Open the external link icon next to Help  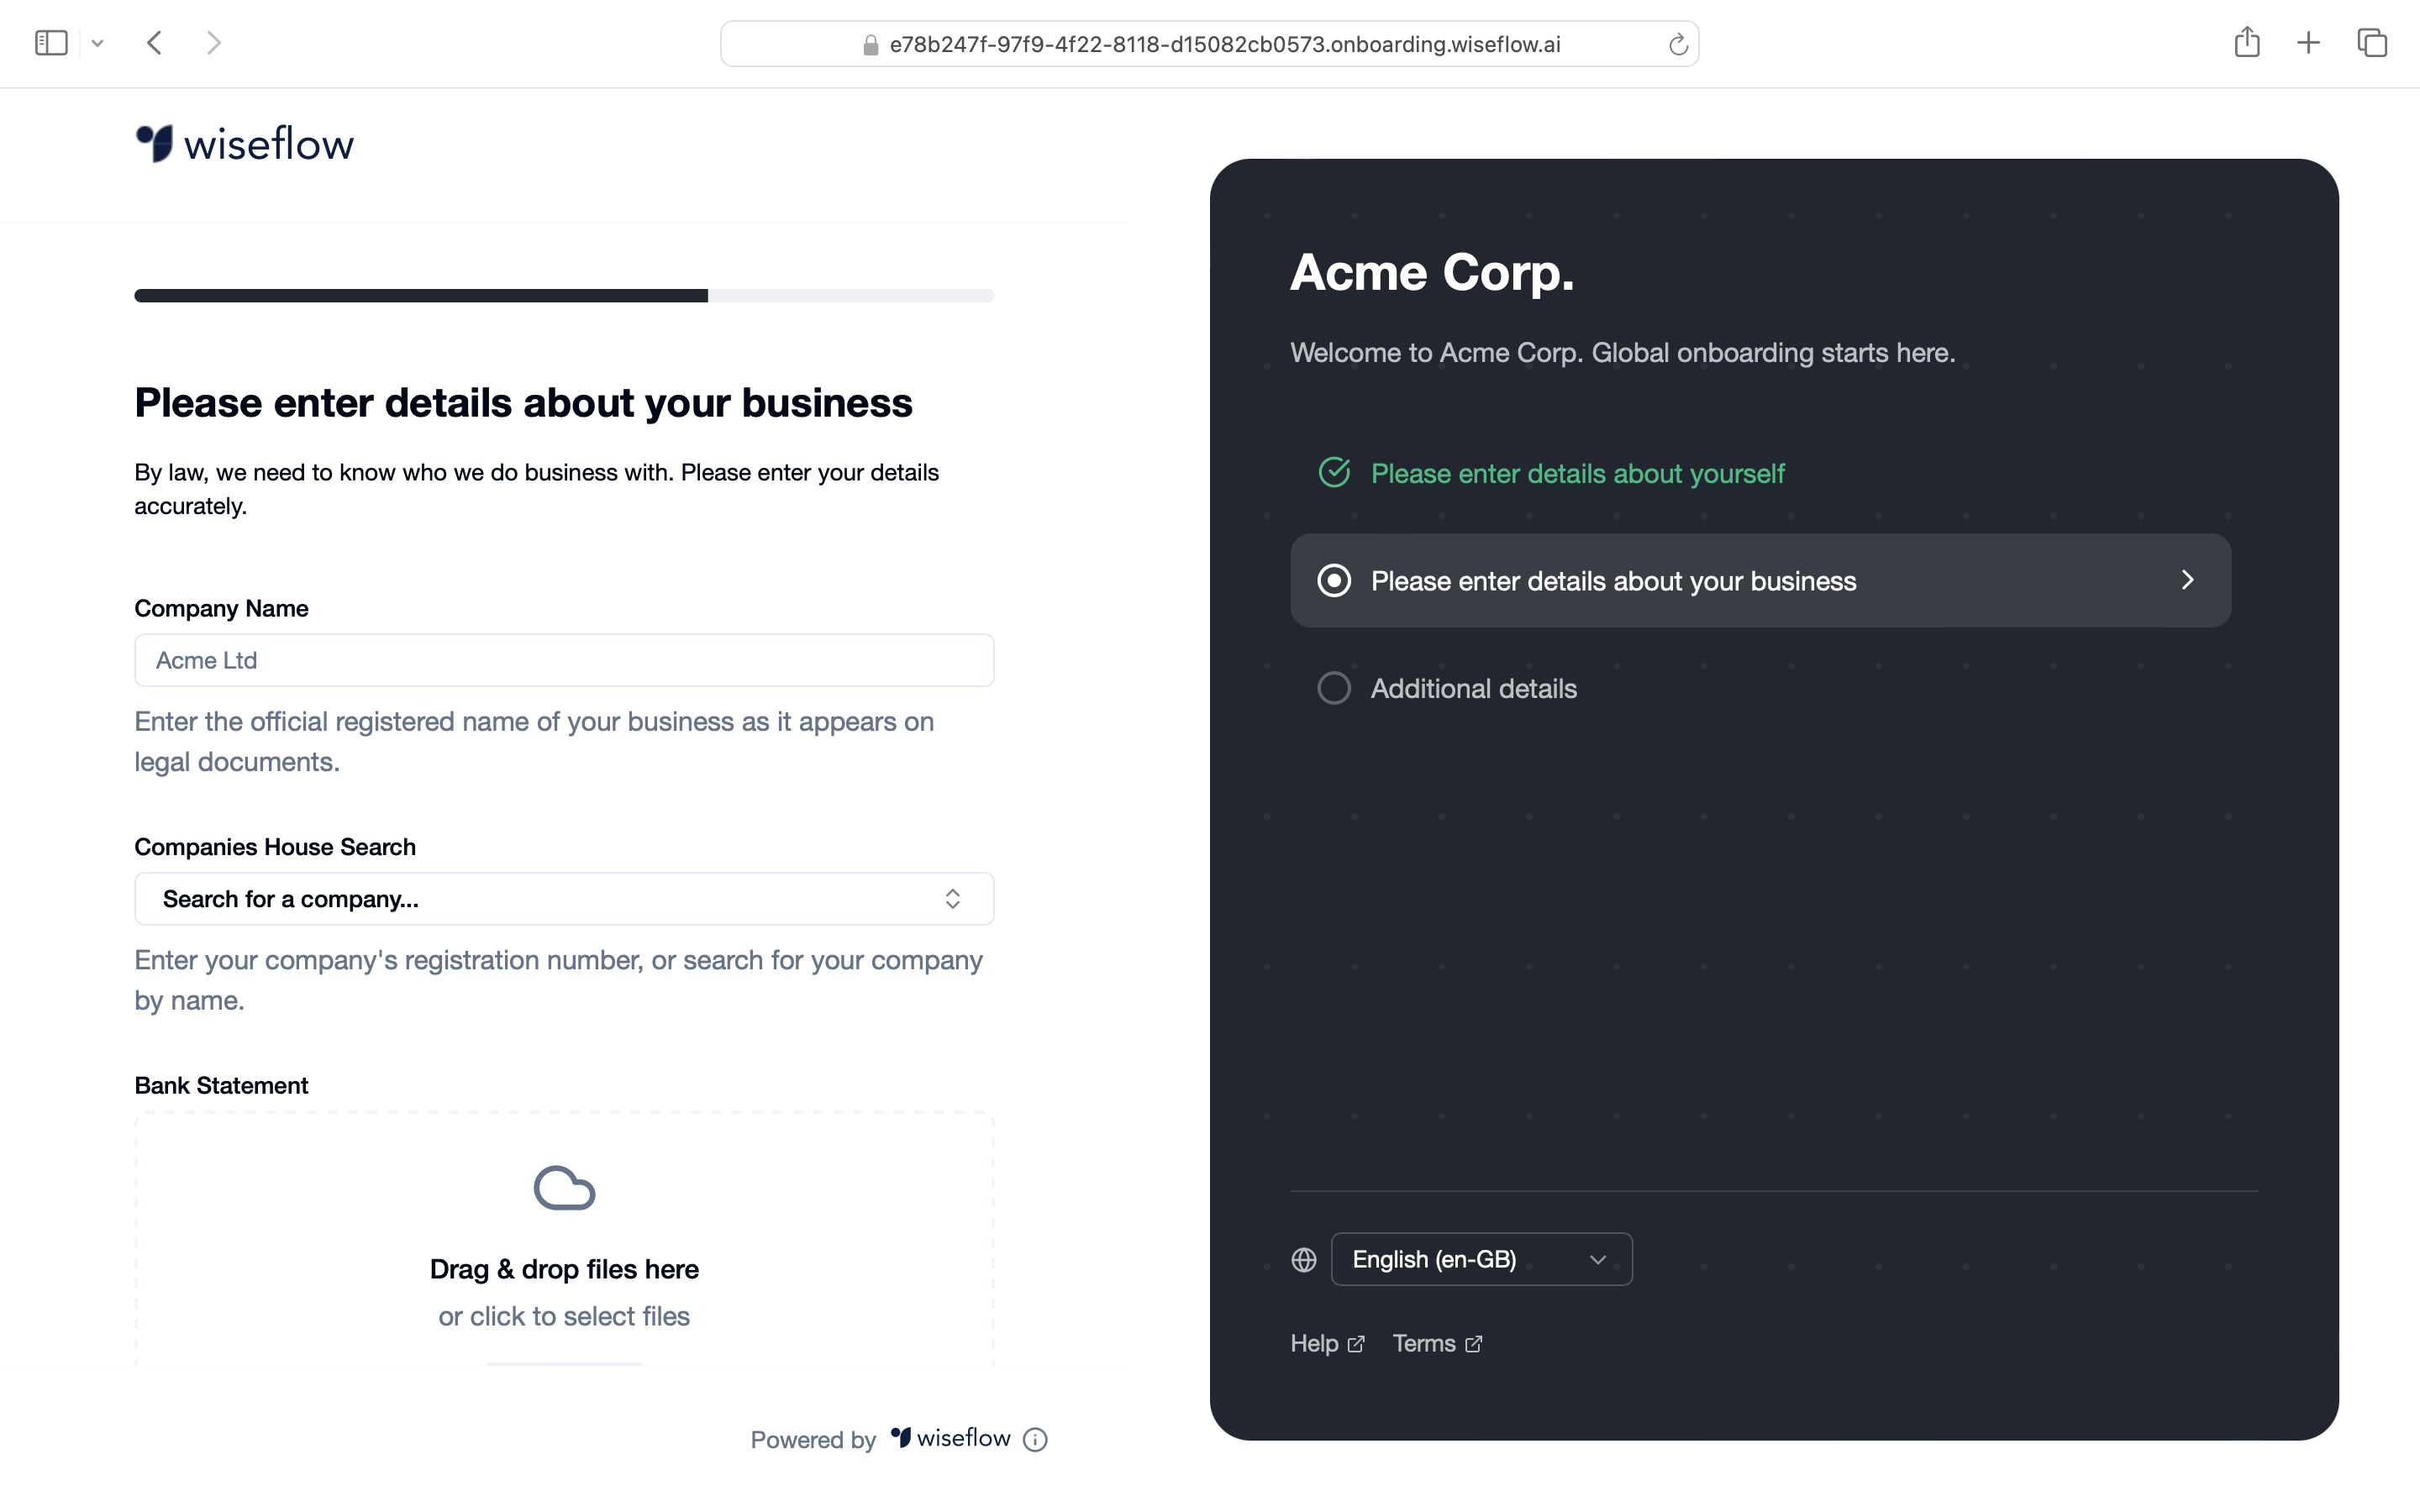1357,1344
